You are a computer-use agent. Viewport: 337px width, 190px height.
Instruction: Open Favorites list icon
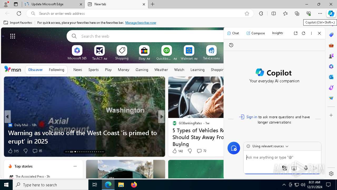(285, 13)
